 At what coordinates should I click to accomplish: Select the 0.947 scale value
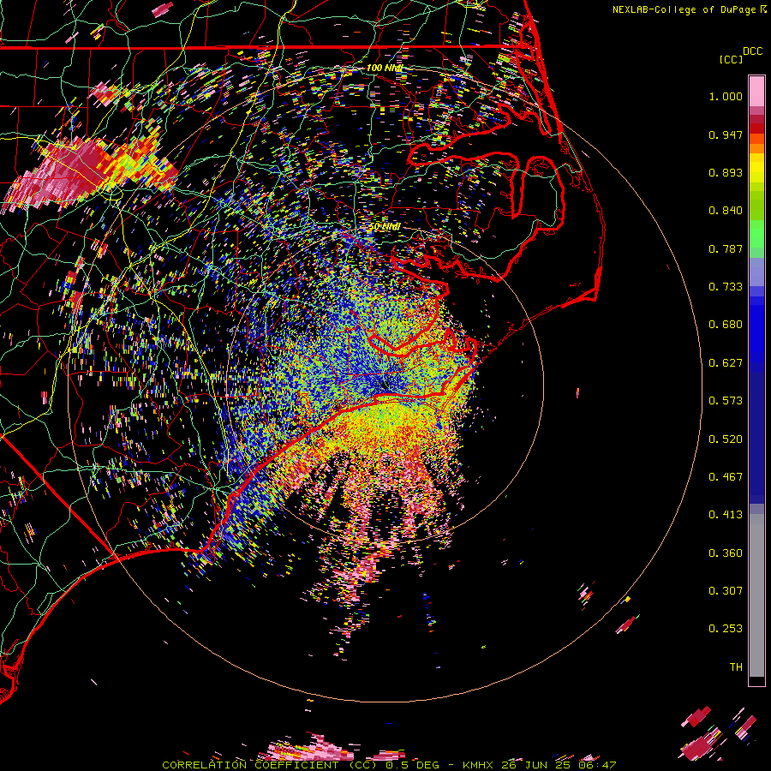(x=726, y=134)
